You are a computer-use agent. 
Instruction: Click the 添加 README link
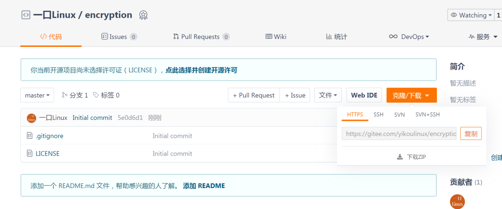click(204, 186)
